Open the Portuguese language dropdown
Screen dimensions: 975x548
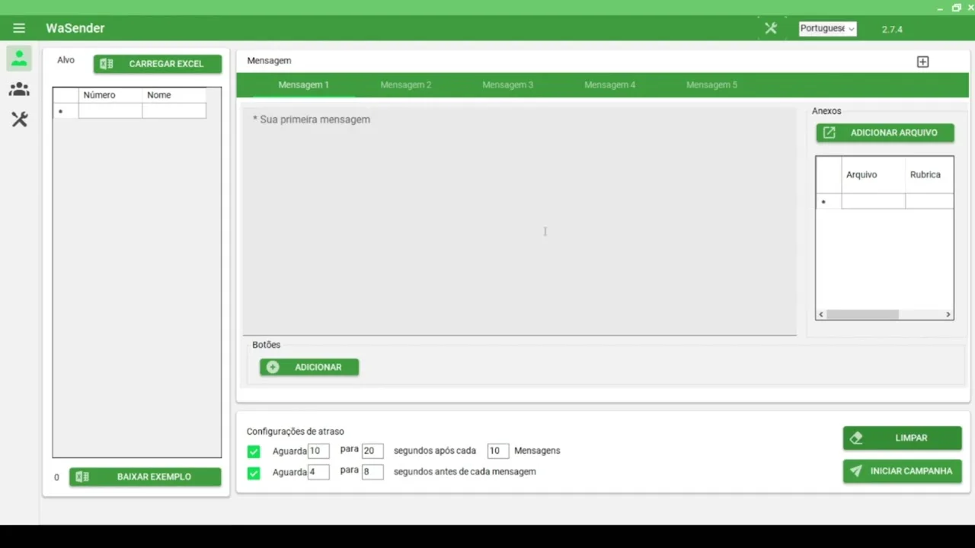click(827, 28)
